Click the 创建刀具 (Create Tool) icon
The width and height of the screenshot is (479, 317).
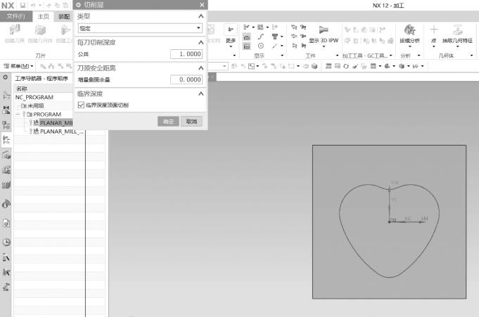tap(15, 30)
